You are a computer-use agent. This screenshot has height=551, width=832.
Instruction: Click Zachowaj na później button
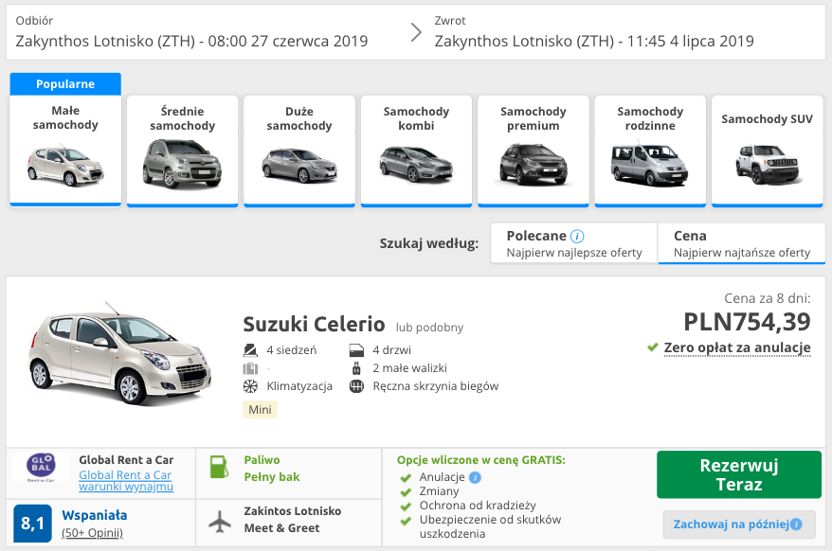[738, 524]
